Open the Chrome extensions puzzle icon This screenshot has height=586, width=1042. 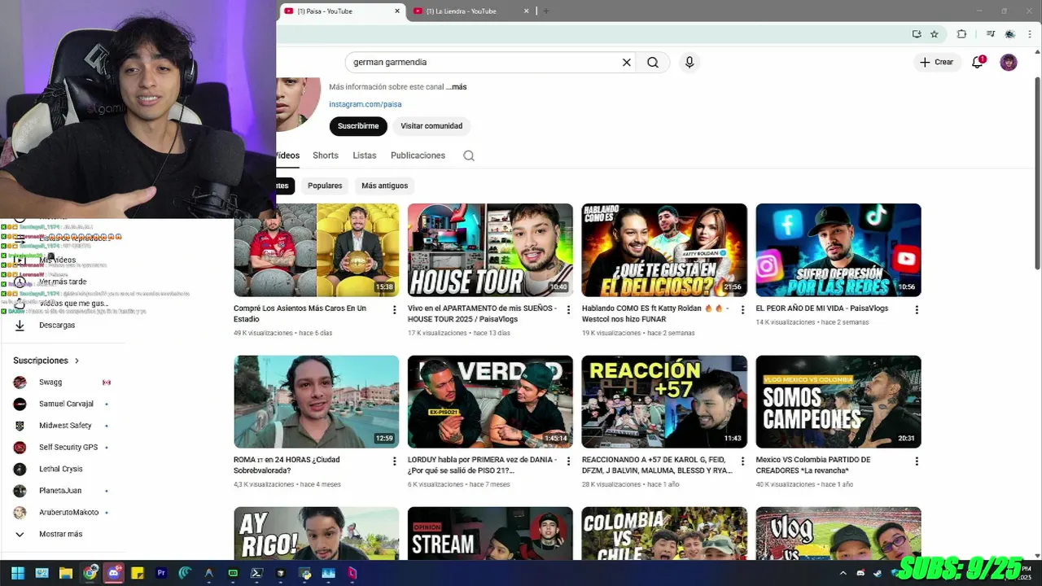961,34
